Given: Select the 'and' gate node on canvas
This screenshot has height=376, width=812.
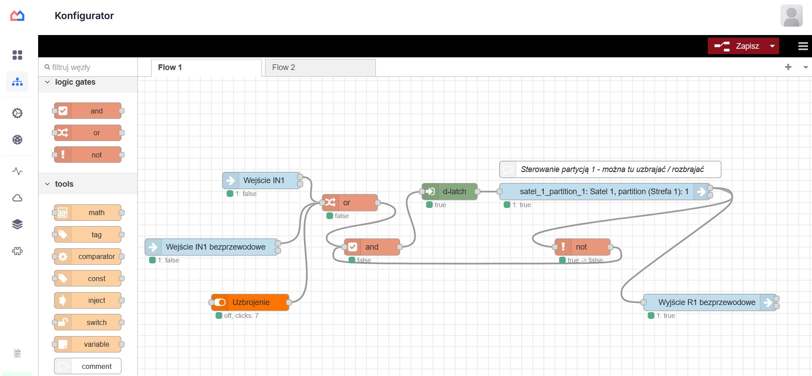Looking at the screenshot, I should pos(372,247).
